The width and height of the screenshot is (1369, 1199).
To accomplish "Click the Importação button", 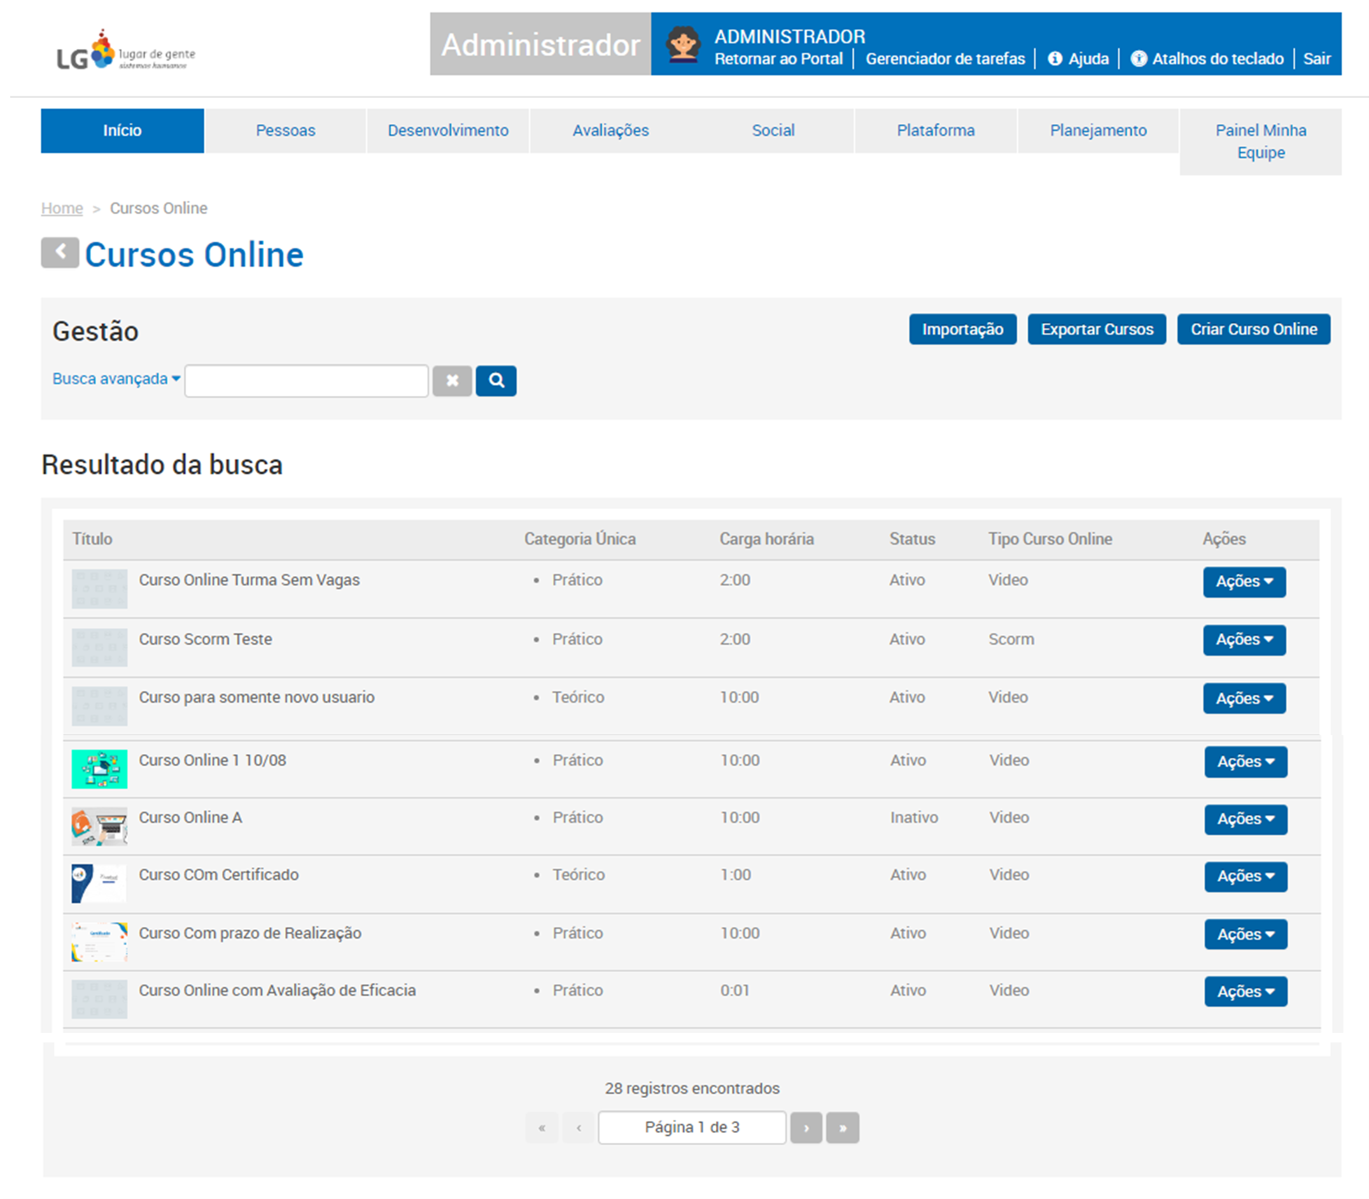I will click(962, 329).
